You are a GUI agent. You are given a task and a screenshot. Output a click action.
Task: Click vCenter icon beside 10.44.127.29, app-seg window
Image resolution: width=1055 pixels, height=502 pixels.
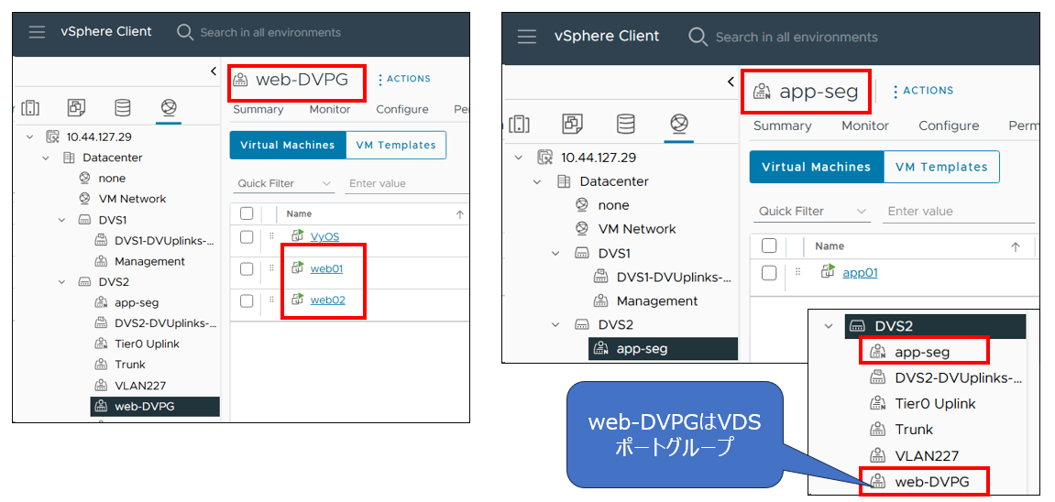544,158
